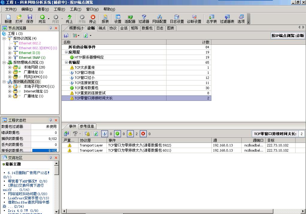Collapse the 传输层 group in diagnosis list
Image resolution: width=306 pixels, height=214 pixels.
pos(66,62)
